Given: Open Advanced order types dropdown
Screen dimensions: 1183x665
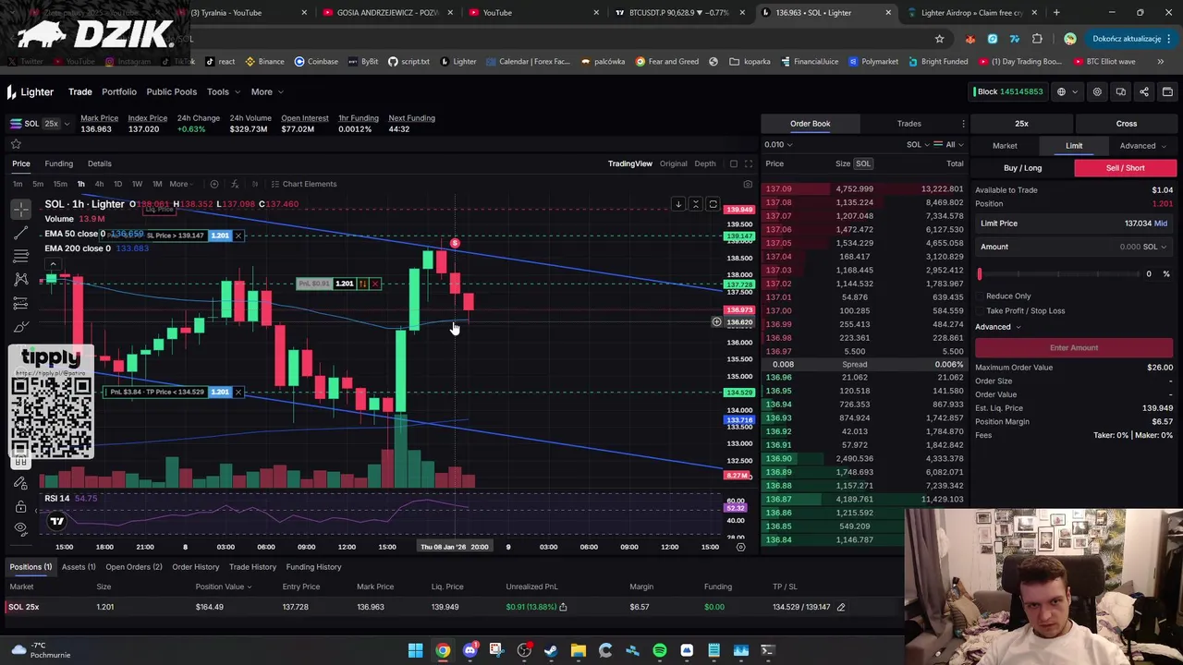Looking at the screenshot, I should [x=1142, y=146].
